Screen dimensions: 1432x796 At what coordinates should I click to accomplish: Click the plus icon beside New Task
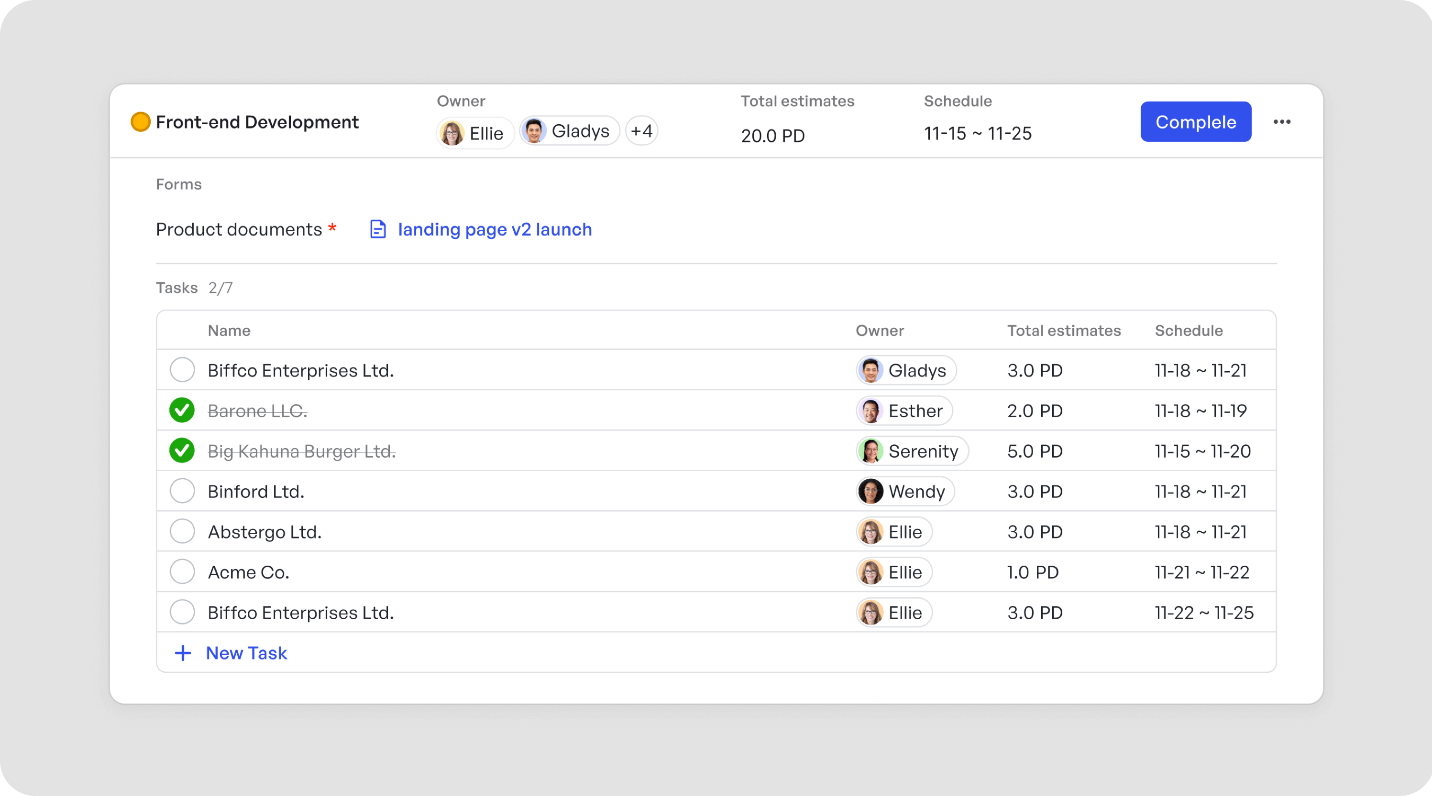(183, 653)
